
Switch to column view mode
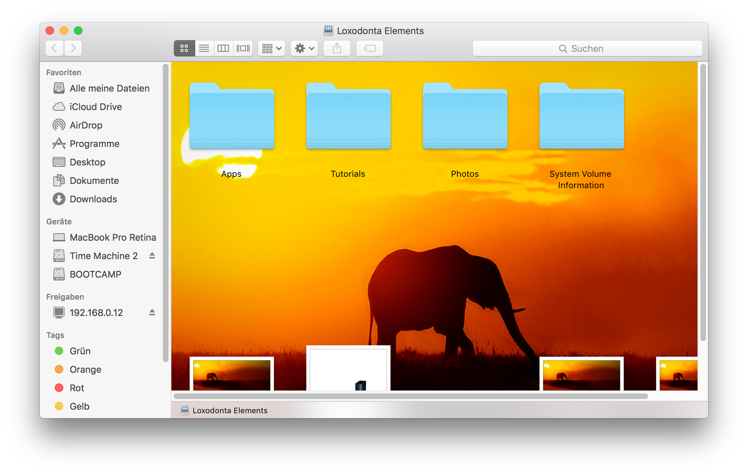tap(223, 48)
